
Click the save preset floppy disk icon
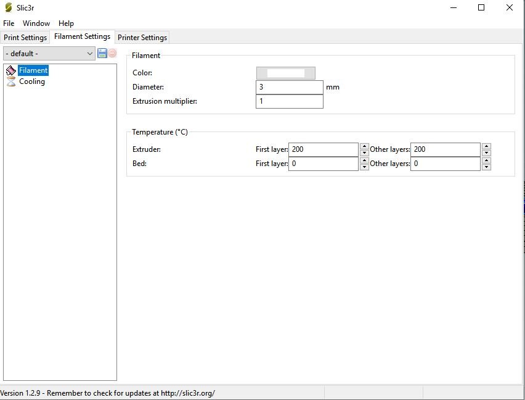pos(102,53)
